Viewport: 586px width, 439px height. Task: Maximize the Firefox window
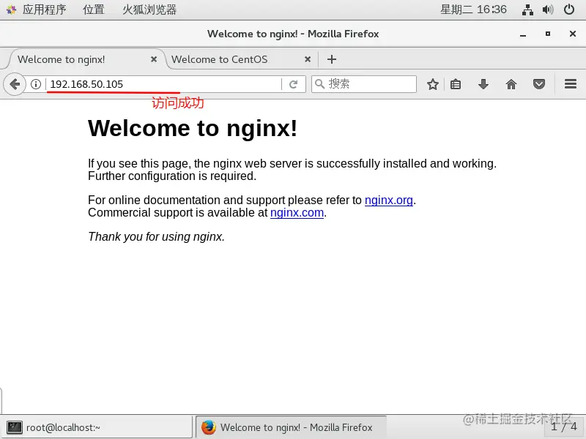[x=547, y=34]
